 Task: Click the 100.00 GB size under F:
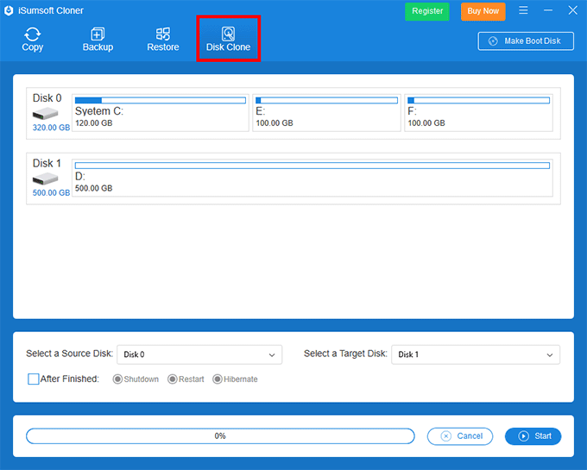pyautogui.click(x=426, y=123)
